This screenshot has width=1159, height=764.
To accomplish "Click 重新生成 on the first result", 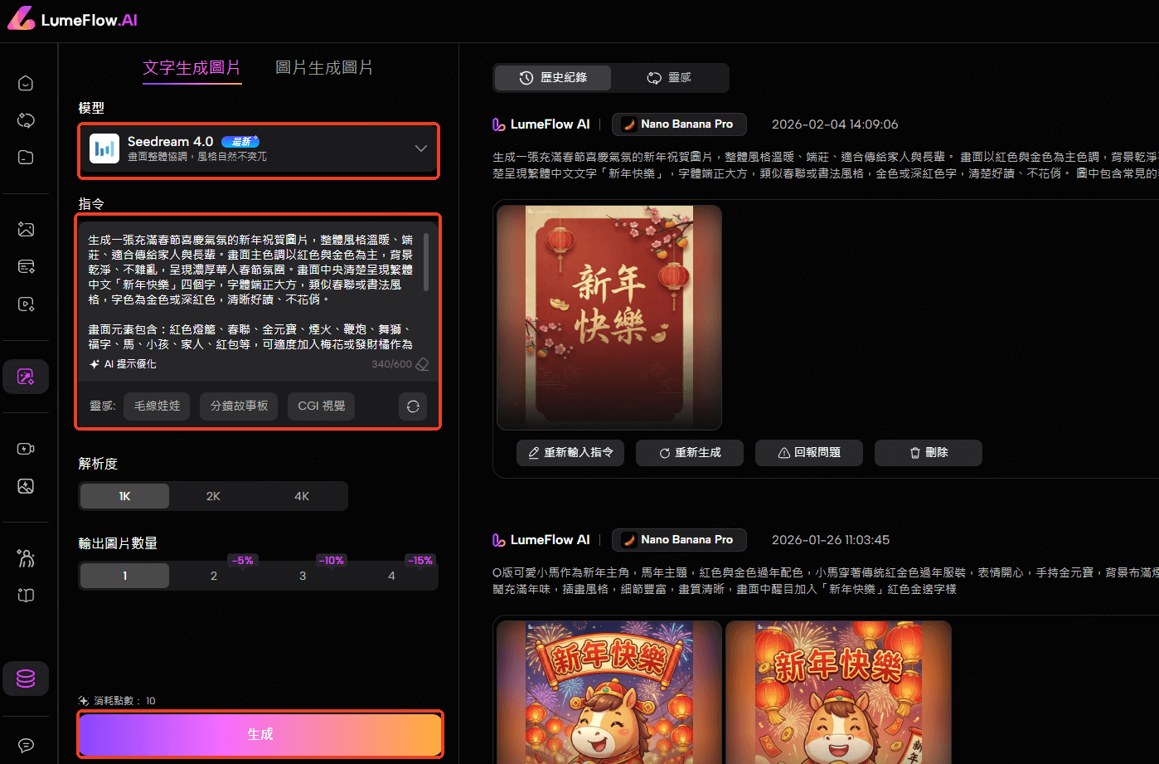I will click(689, 453).
